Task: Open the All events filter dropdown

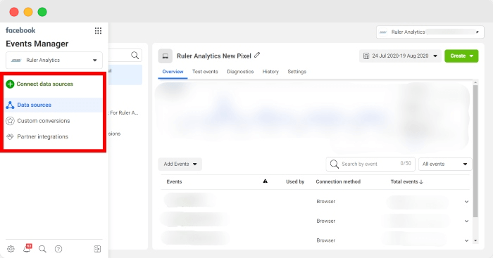Action: [445, 165]
